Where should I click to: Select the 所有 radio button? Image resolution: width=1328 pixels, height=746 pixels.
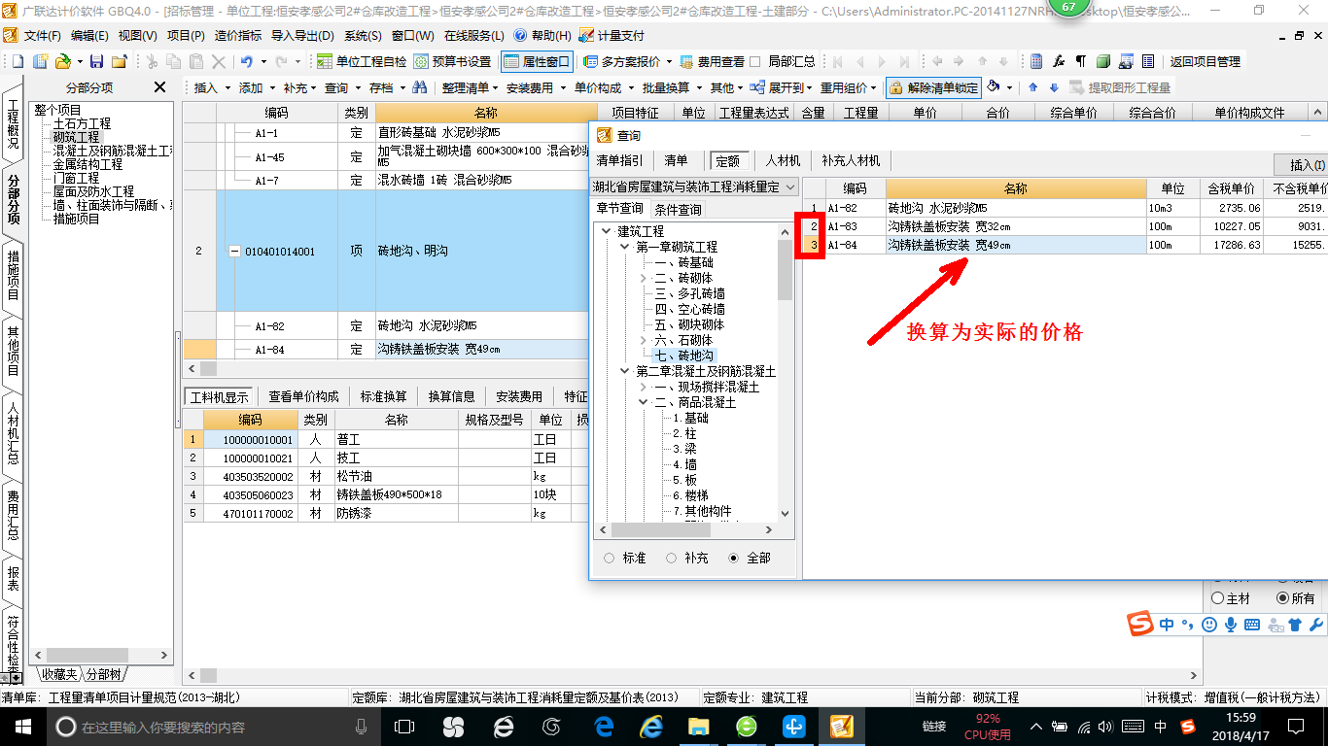[1283, 598]
